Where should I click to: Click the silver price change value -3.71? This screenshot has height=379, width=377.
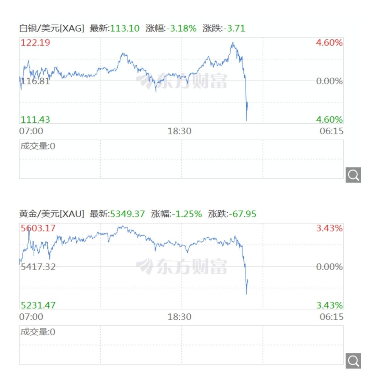pyautogui.click(x=234, y=28)
